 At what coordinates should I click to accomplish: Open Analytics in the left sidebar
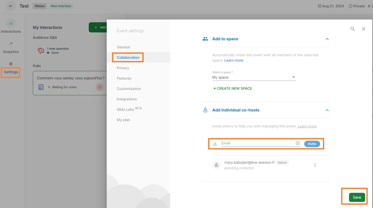point(11,48)
